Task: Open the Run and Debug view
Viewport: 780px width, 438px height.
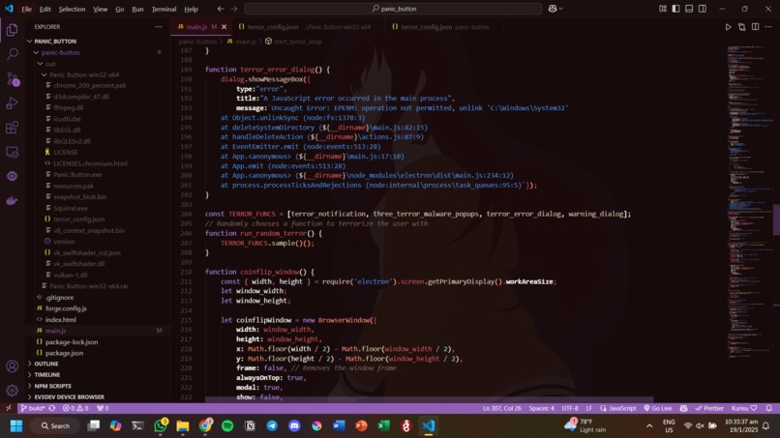Action: coord(12,102)
